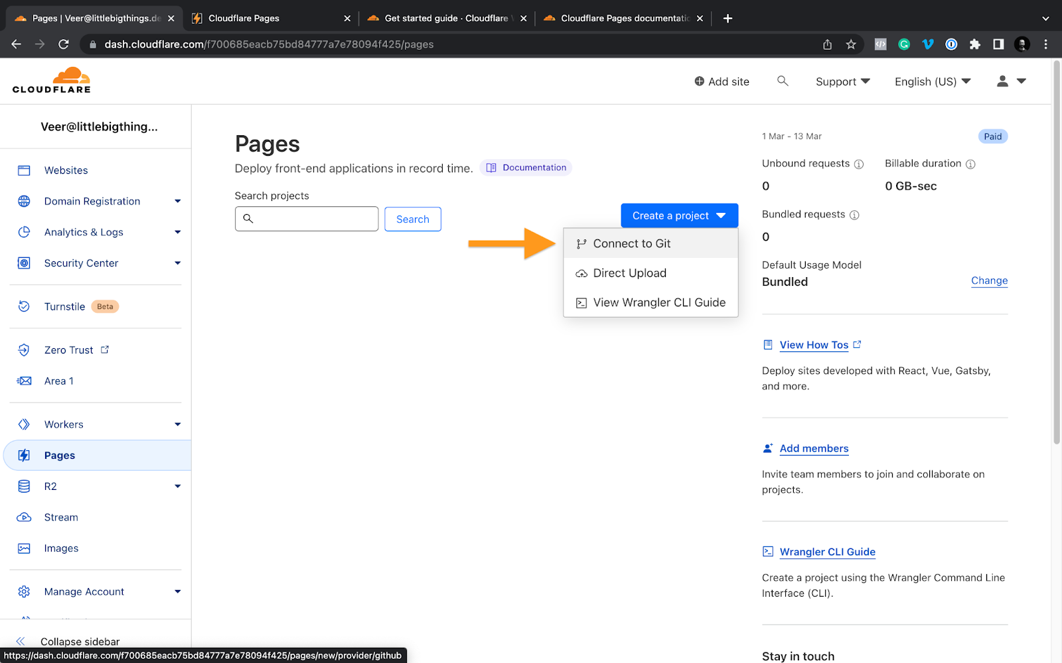Select Connect to Git menu option
The height and width of the screenshot is (663, 1062).
point(650,243)
